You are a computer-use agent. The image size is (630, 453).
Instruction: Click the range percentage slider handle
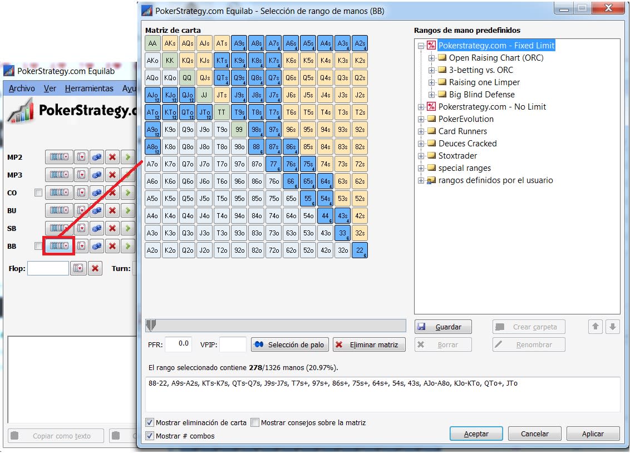(x=151, y=326)
